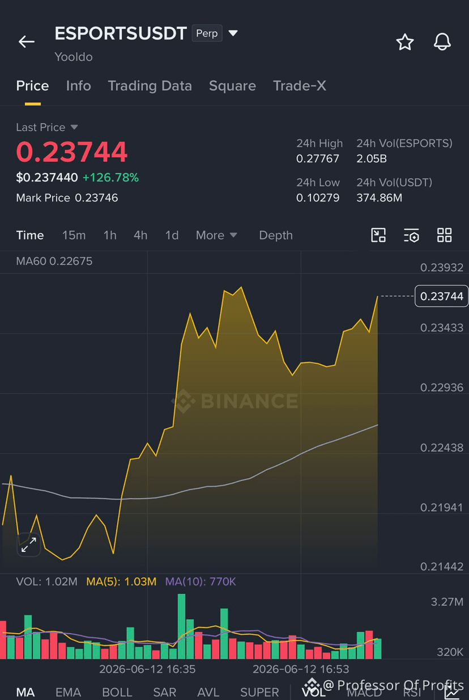This screenshot has height=700, width=469.
Task: Select the Time chart interval
Action: [30, 235]
